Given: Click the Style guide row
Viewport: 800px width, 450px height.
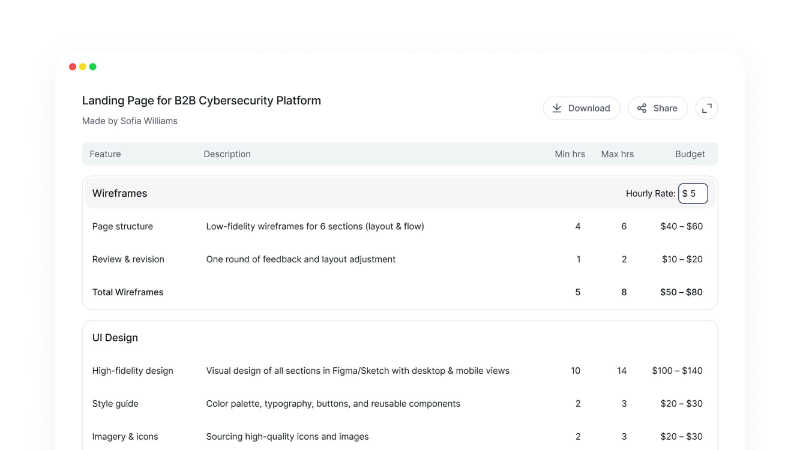Looking at the screenshot, I should click(400, 404).
